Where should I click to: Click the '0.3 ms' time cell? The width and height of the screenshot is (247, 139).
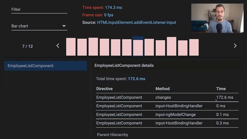coord(222,123)
